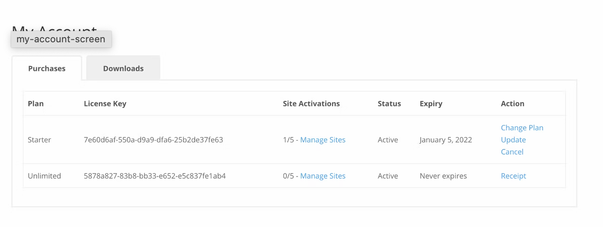Click the January 5, 2022 expiry date
The width and height of the screenshot is (603, 227).
(445, 140)
